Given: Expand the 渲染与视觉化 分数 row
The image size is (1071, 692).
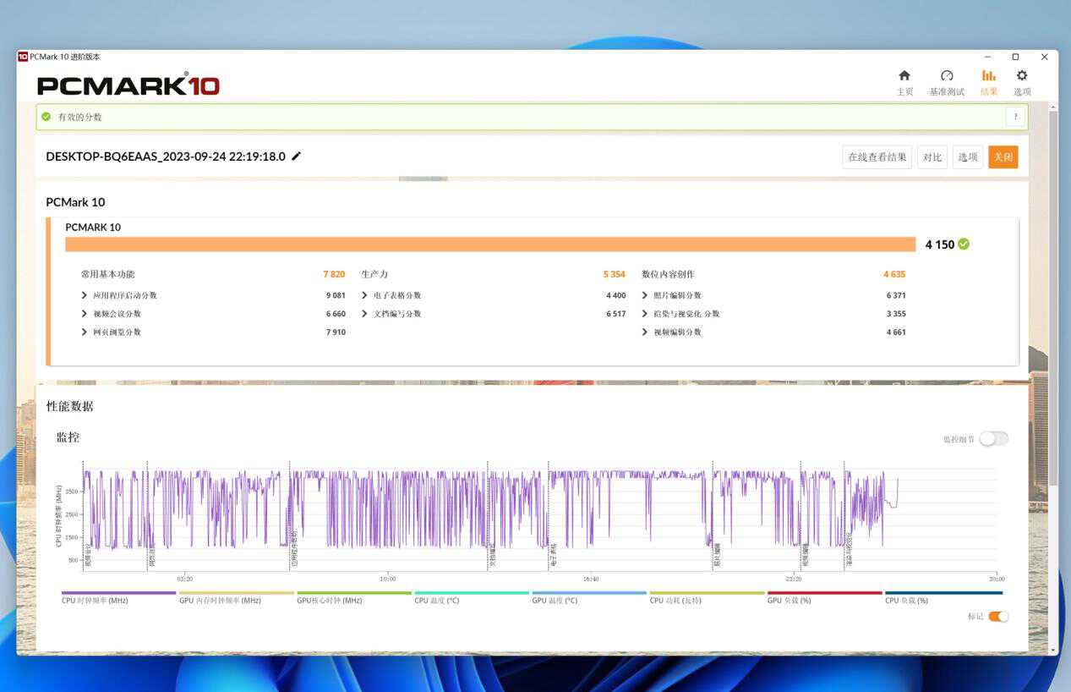Looking at the screenshot, I should (645, 314).
